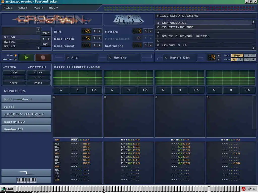
Task: Solo track 1 with S button
Action: (61, 90)
